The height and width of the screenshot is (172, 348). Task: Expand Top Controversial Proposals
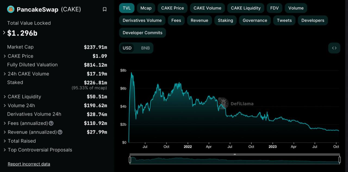5,150
